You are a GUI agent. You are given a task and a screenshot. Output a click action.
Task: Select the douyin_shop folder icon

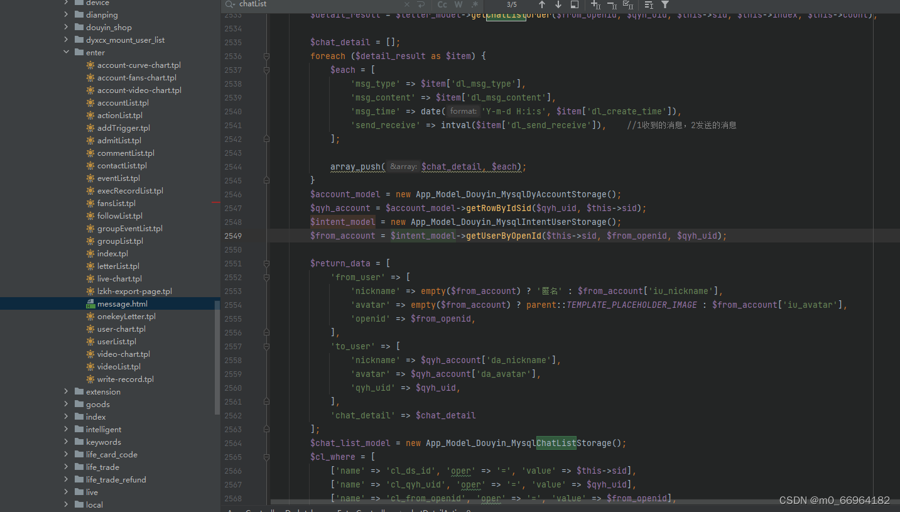click(79, 28)
